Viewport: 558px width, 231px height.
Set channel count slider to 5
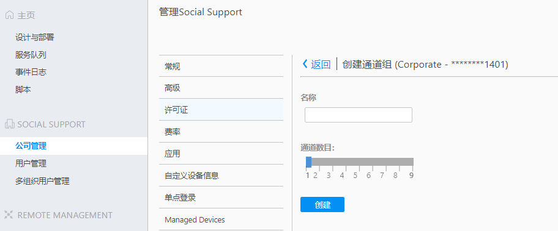pyautogui.click(x=355, y=162)
